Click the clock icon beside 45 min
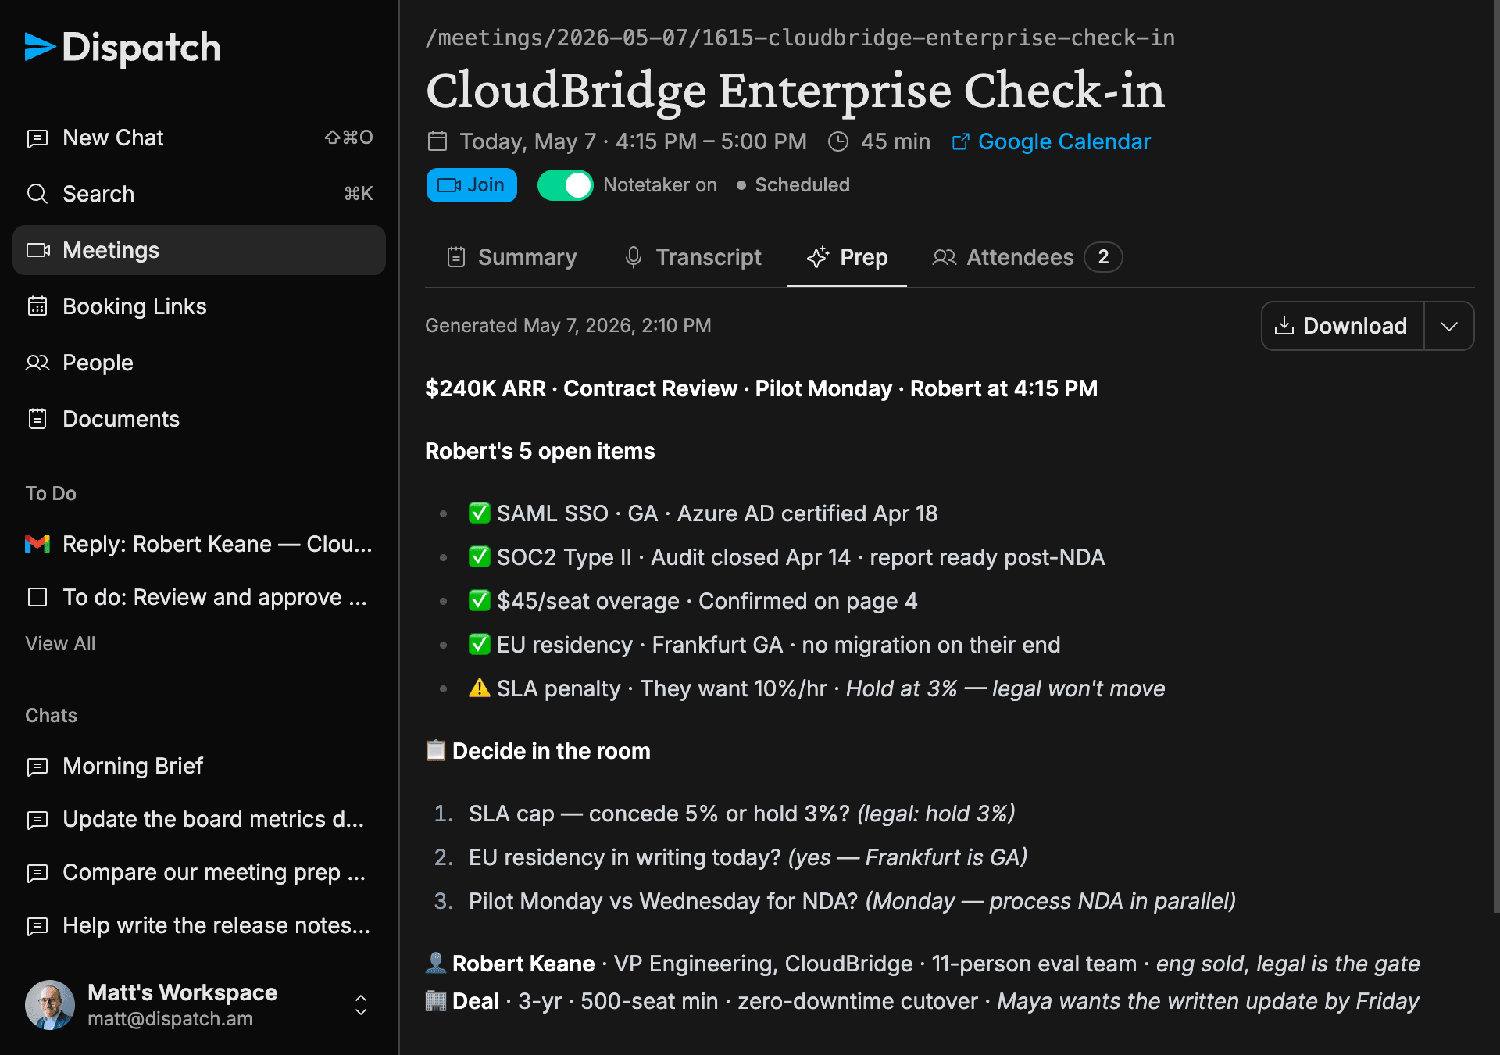This screenshot has height=1055, width=1500. coord(838,141)
